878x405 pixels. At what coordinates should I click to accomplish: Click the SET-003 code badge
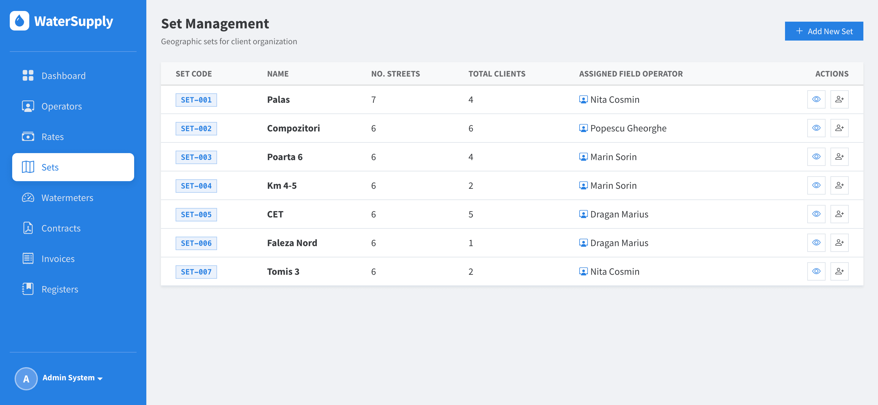click(x=196, y=157)
